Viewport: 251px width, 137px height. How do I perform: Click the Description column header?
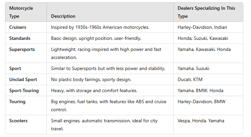coord(63,16)
